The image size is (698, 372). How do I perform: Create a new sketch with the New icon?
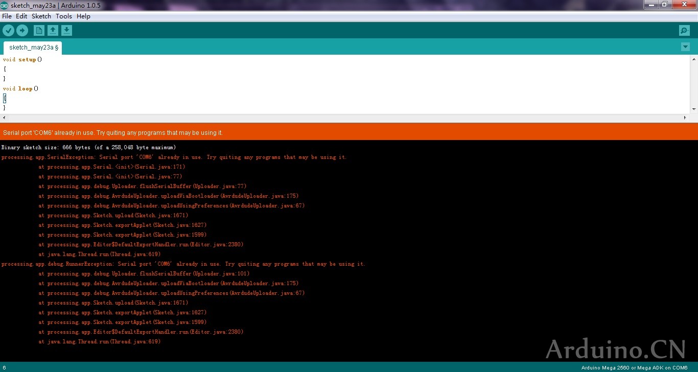pyautogui.click(x=39, y=31)
